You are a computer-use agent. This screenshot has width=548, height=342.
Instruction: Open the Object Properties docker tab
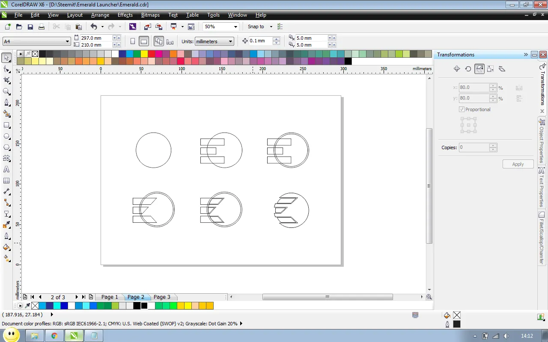pyautogui.click(x=542, y=142)
